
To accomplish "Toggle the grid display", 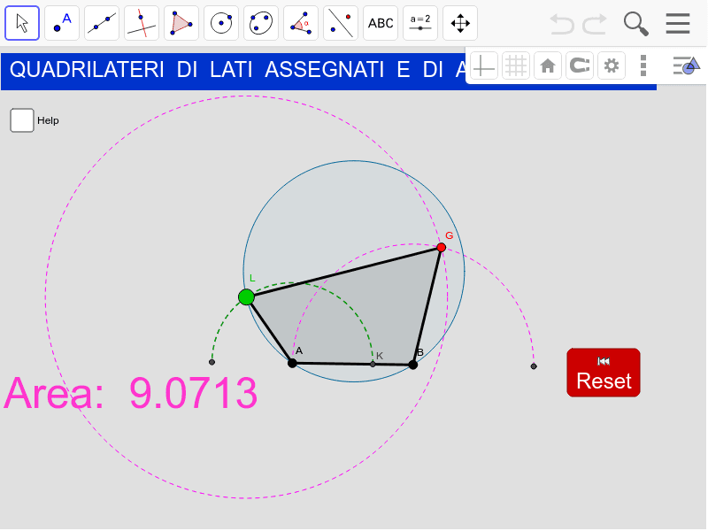I will (516, 65).
